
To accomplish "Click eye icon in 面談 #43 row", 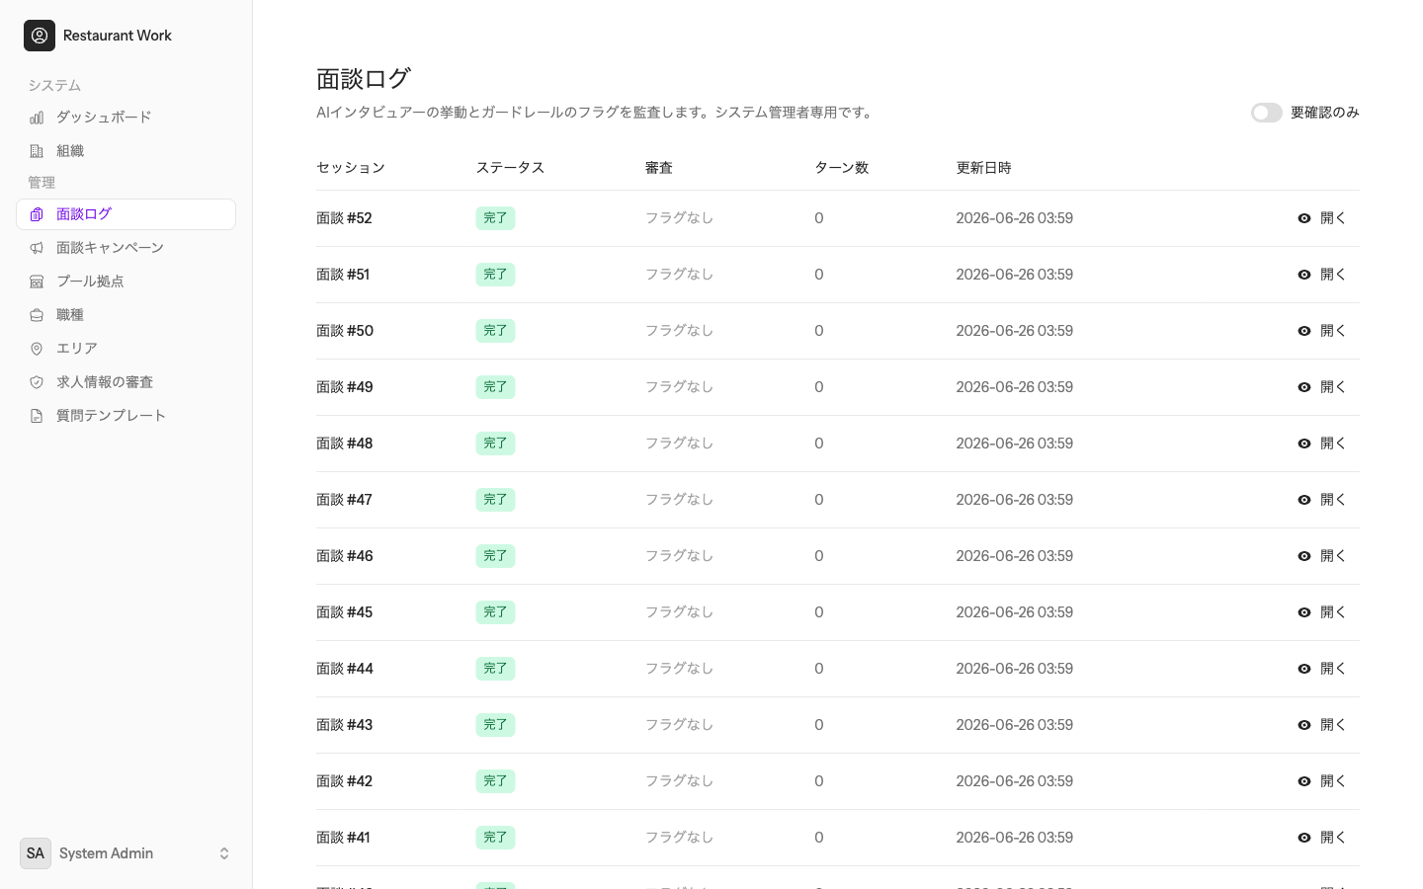I will (x=1304, y=725).
